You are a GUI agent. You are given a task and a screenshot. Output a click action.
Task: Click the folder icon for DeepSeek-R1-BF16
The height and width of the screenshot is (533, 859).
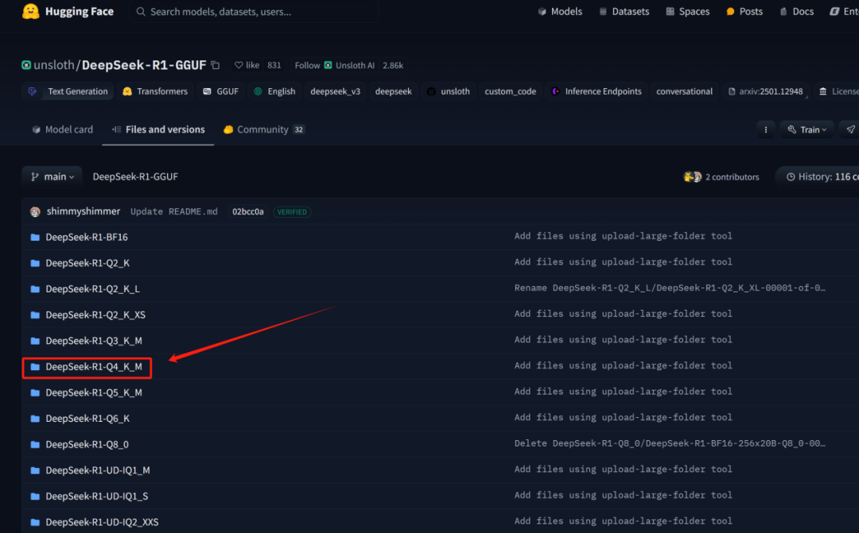point(35,237)
